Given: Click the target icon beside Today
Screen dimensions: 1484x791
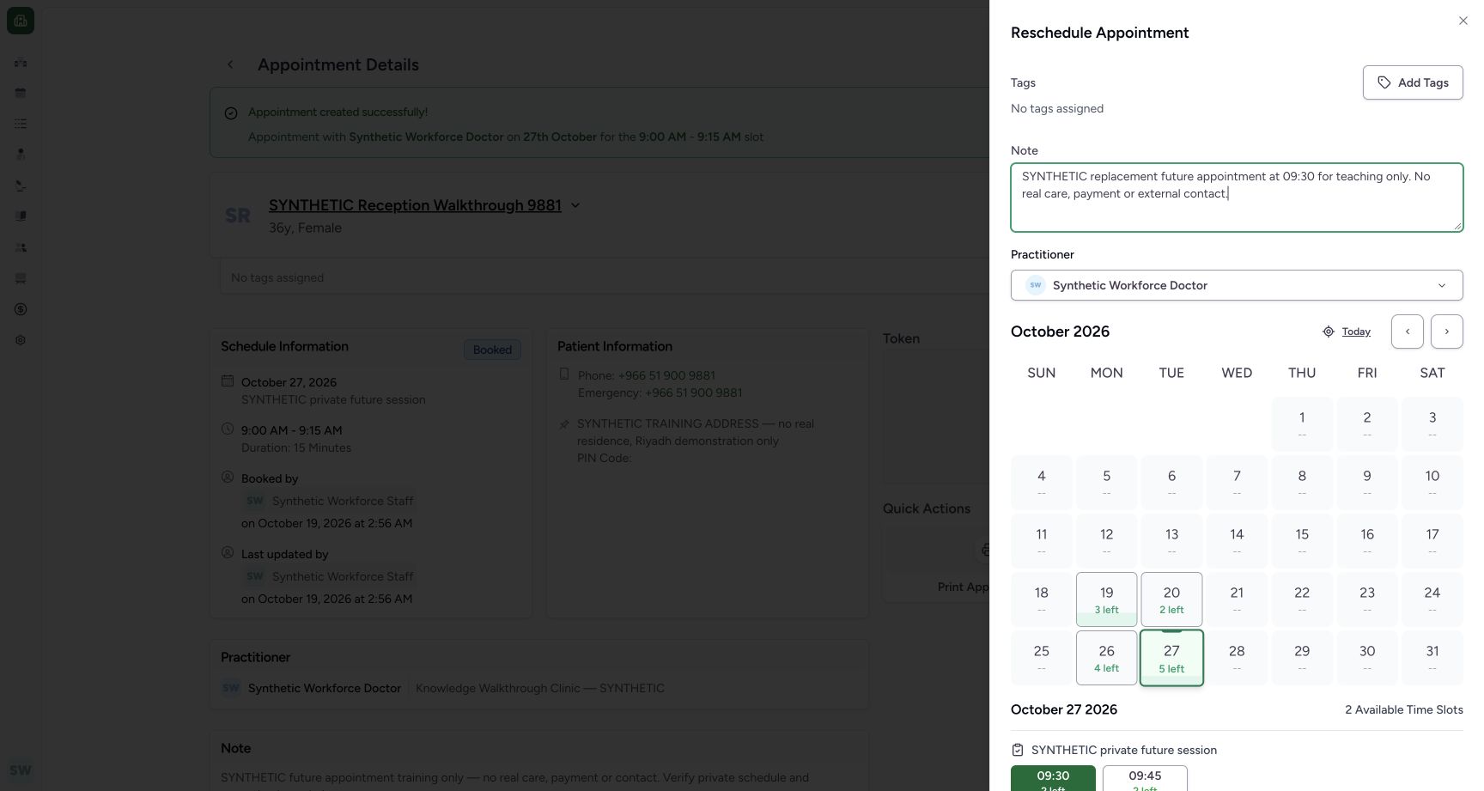Looking at the screenshot, I should pyautogui.click(x=1329, y=332).
